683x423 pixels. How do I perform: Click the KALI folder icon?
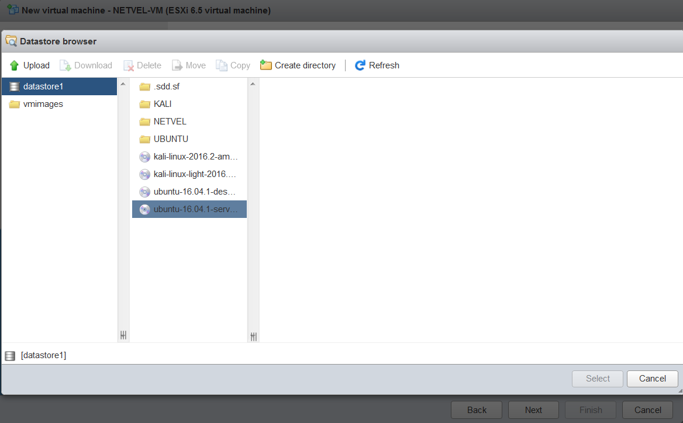pos(144,105)
